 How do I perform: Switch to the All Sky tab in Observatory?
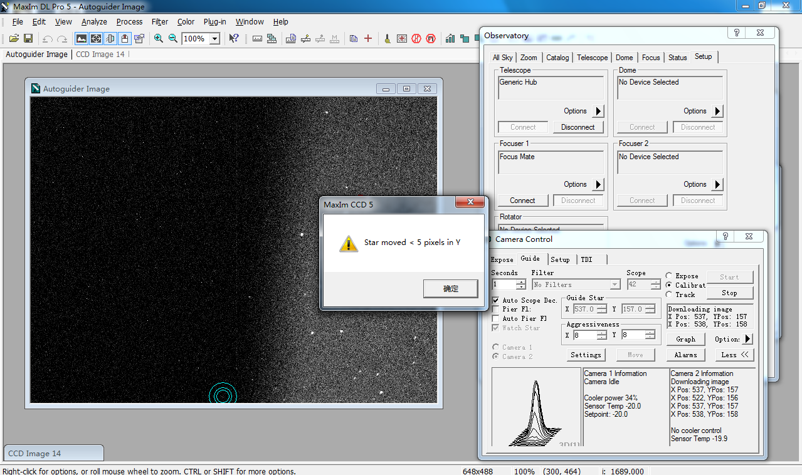(x=502, y=58)
